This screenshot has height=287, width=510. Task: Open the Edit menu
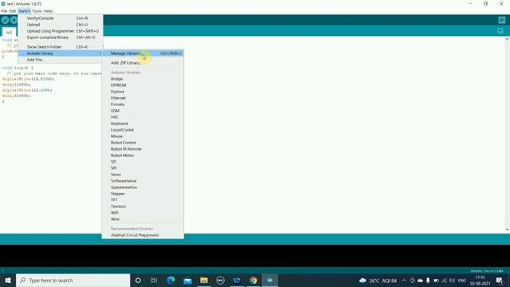point(13,11)
